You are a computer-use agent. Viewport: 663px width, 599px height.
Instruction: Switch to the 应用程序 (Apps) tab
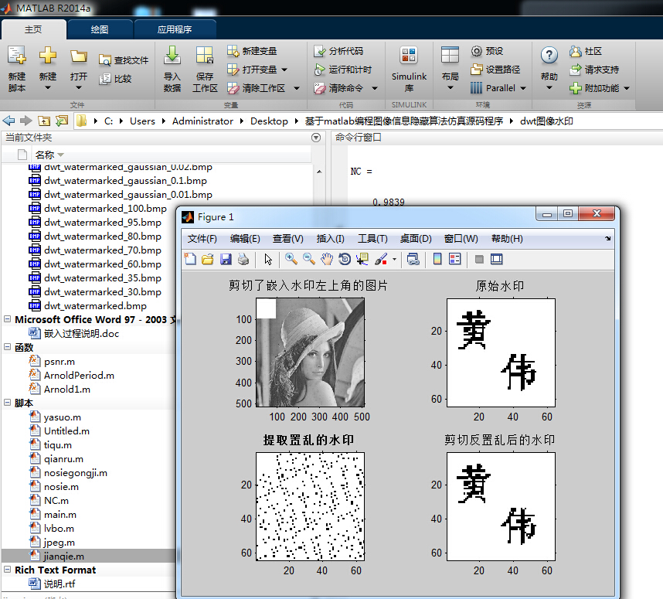[x=175, y=29]
